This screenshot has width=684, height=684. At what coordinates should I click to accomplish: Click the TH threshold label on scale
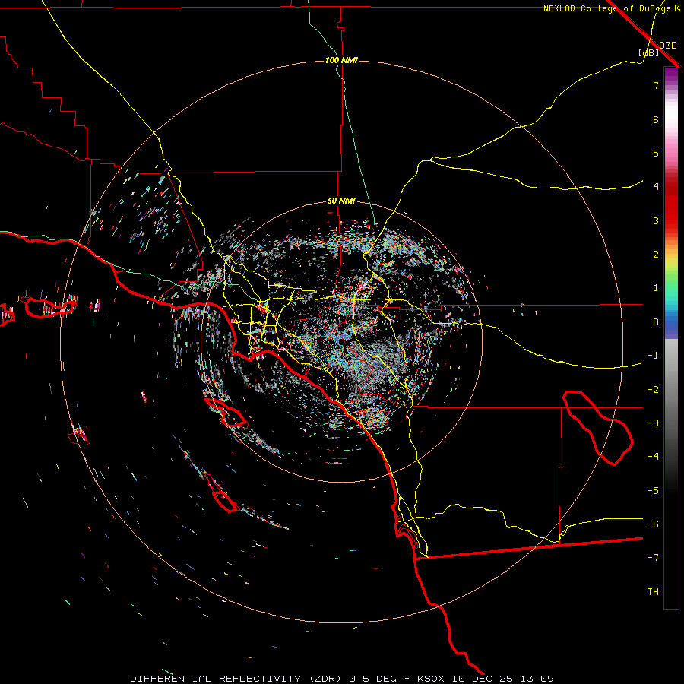[x=653, y=592]
